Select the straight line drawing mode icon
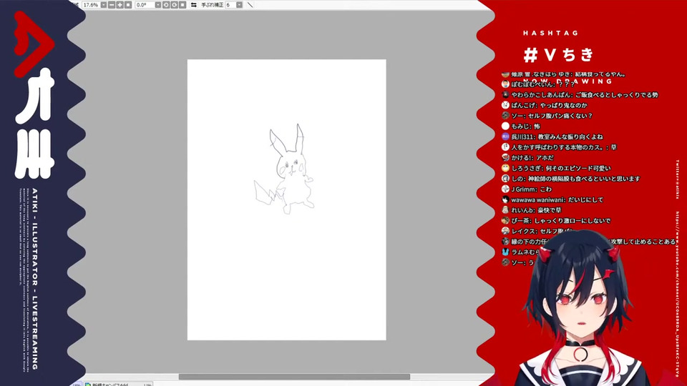Image resolution: width=687 pixels, height=386 pixels. pyautogui.click(x=250, y=5)
